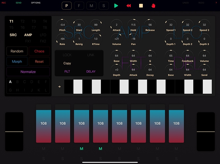Unmute the third track's green M
The width and height of the screenshot is (220, 164).
point(81,149)
